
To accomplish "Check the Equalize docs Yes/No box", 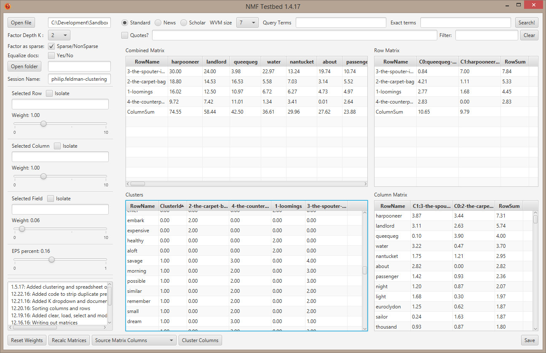I will [x=51, y=56].
